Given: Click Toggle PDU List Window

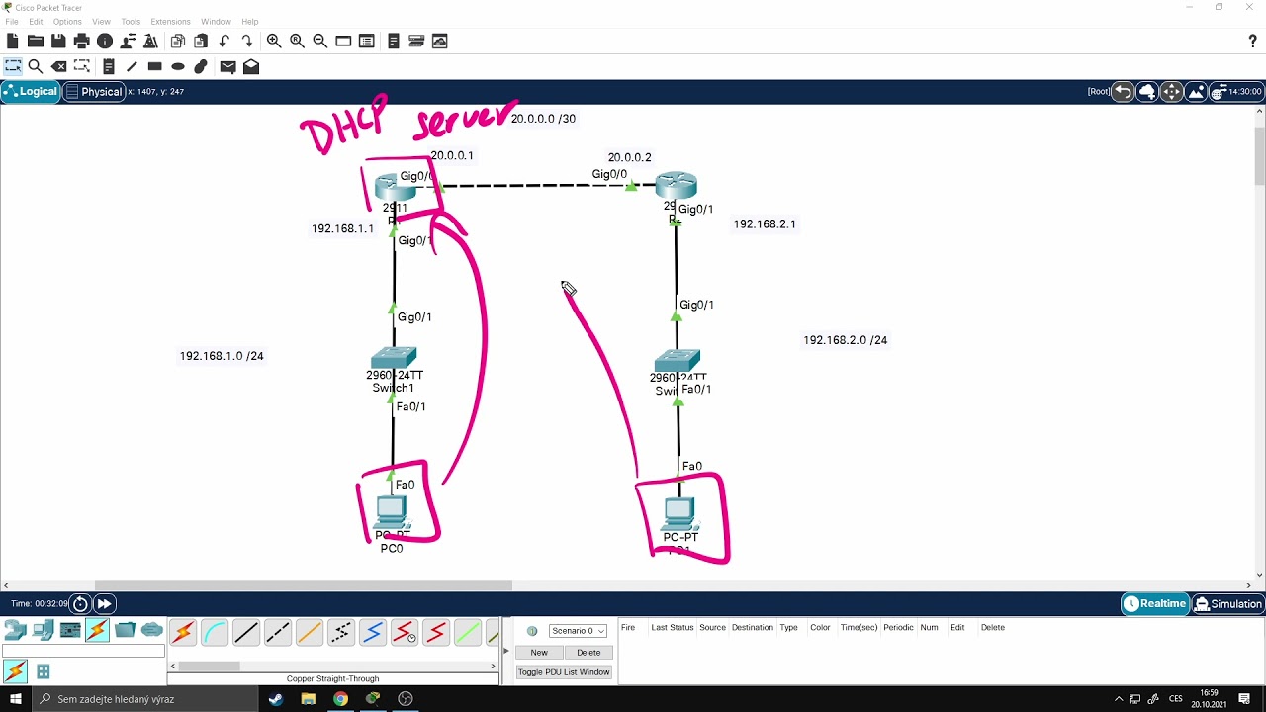Looking at the screenshot, I should point(564,672).
